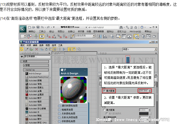Save the file with the floppy icon
177x124 pixels.
[x=38, y=27]
